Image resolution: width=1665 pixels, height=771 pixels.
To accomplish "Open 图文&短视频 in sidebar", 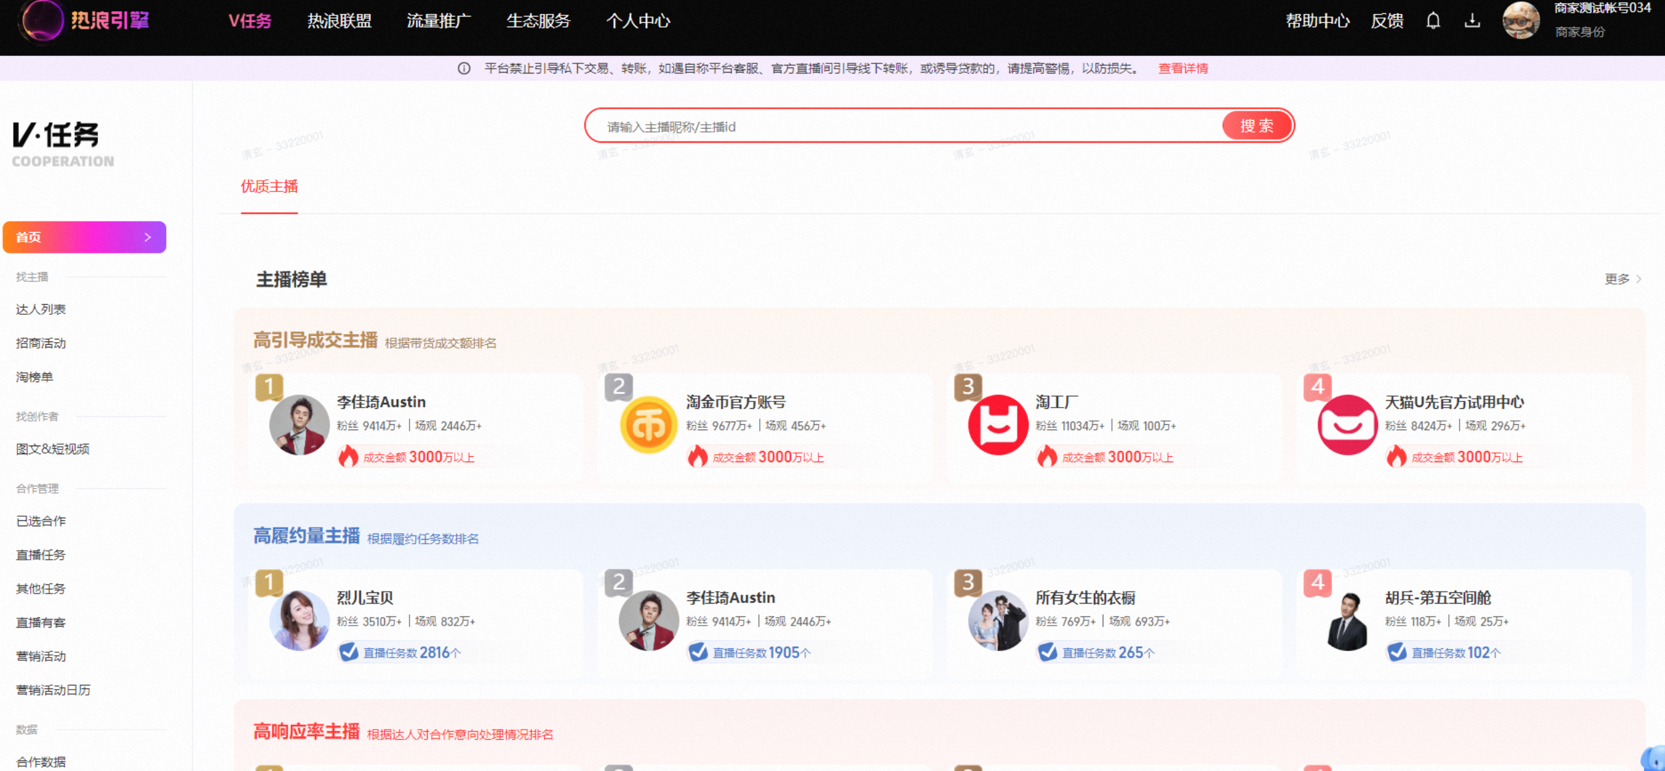I will pos(53,449).
